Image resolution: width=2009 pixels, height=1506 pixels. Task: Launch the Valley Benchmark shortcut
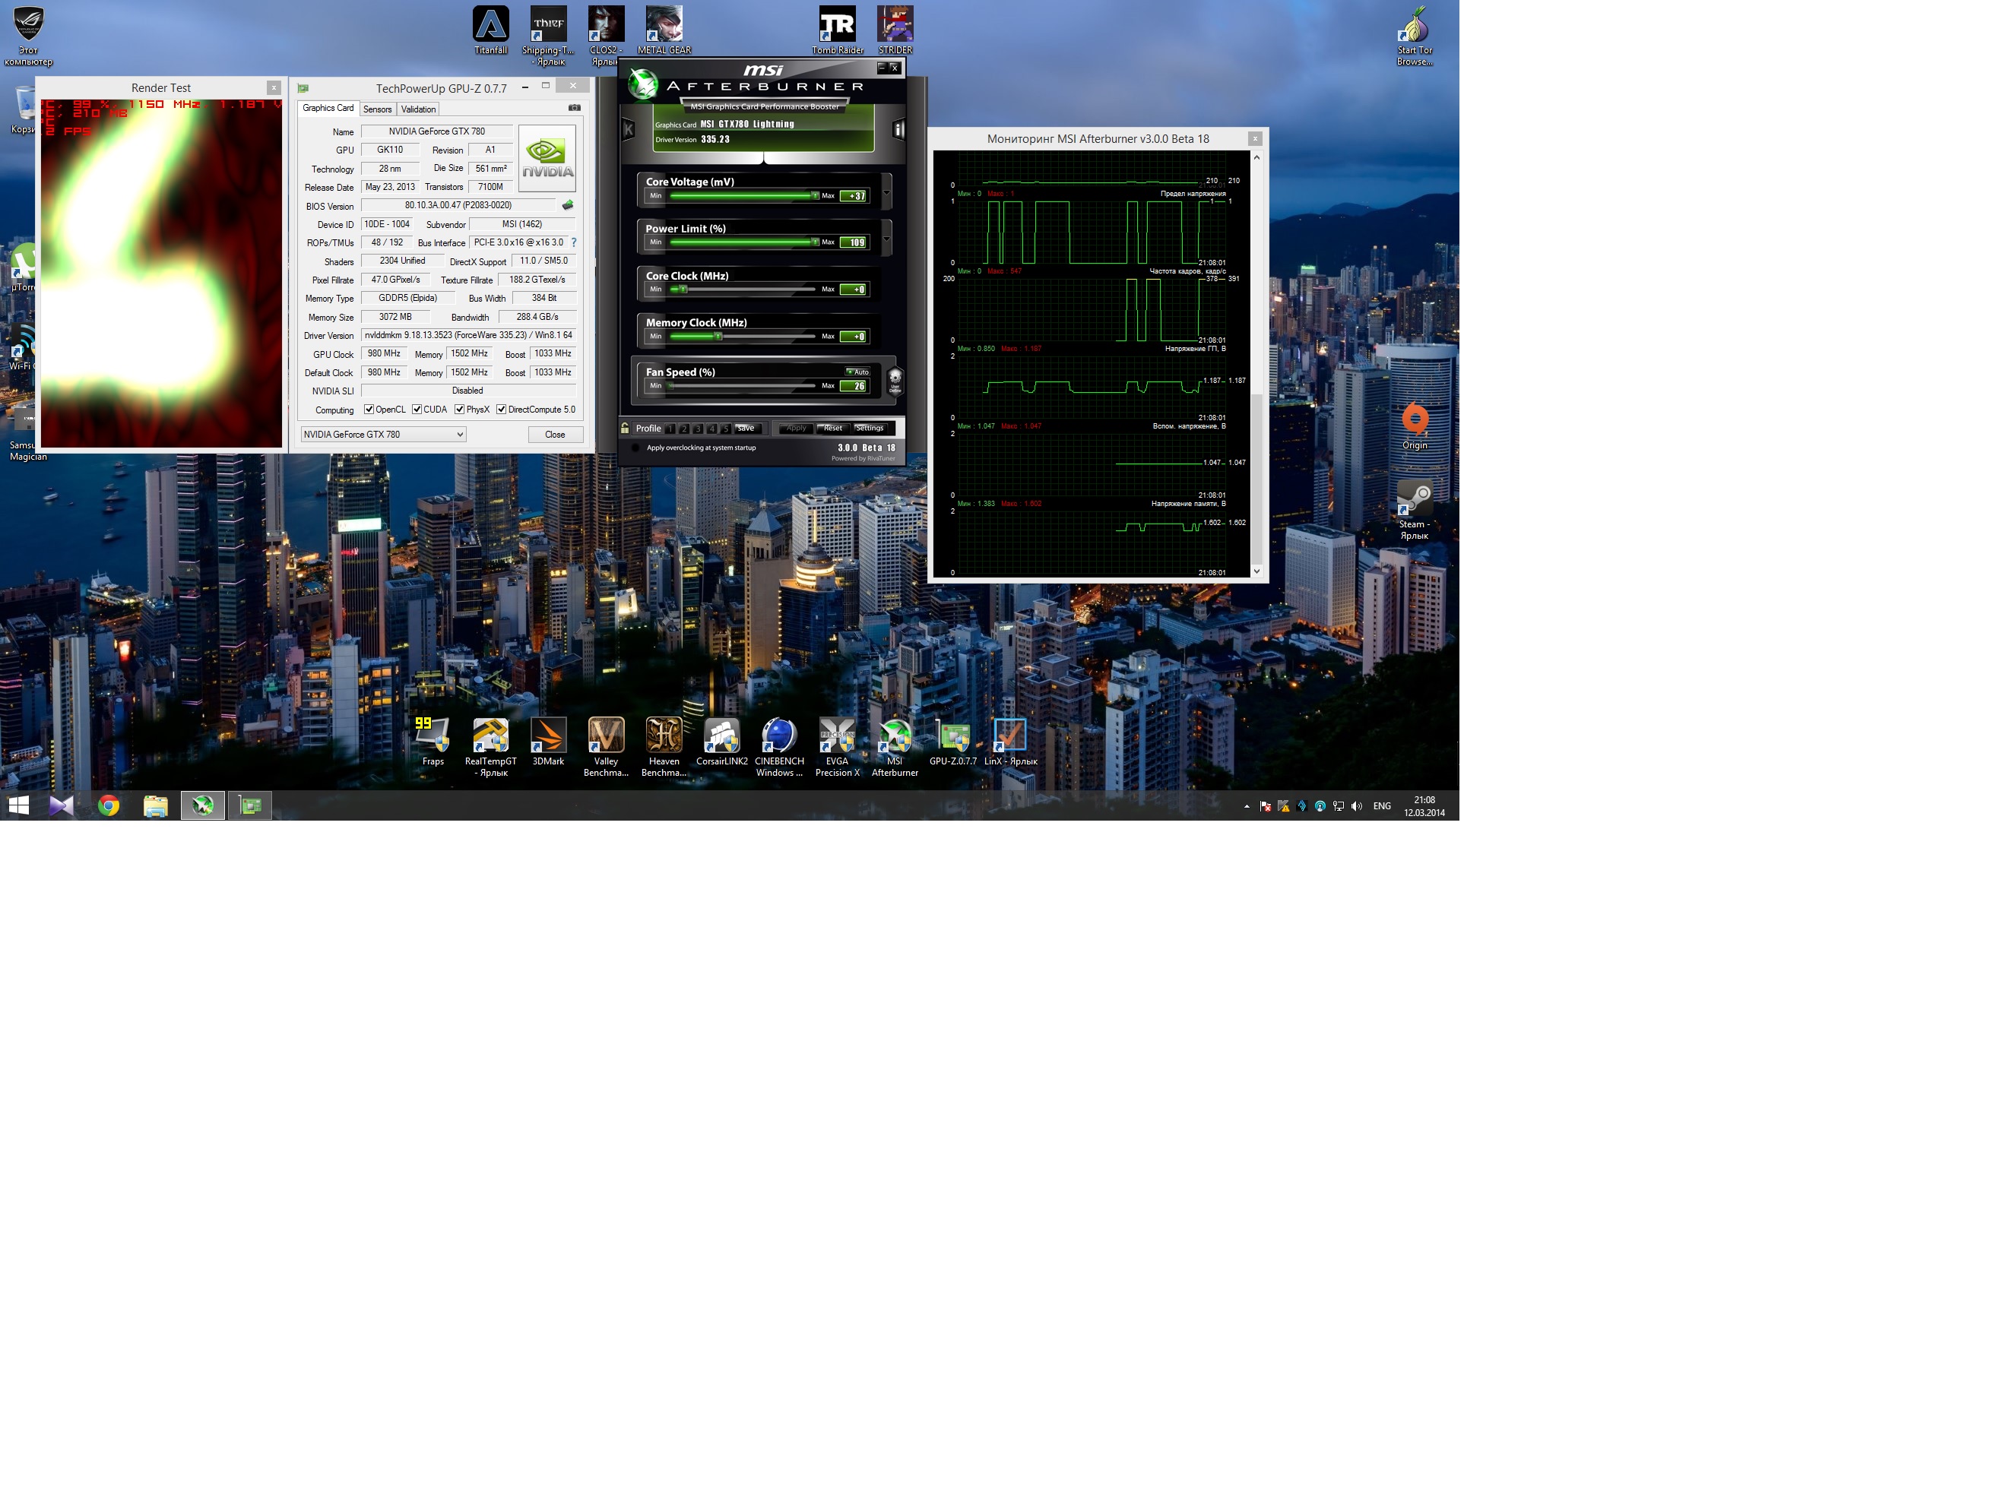[606, 747]
